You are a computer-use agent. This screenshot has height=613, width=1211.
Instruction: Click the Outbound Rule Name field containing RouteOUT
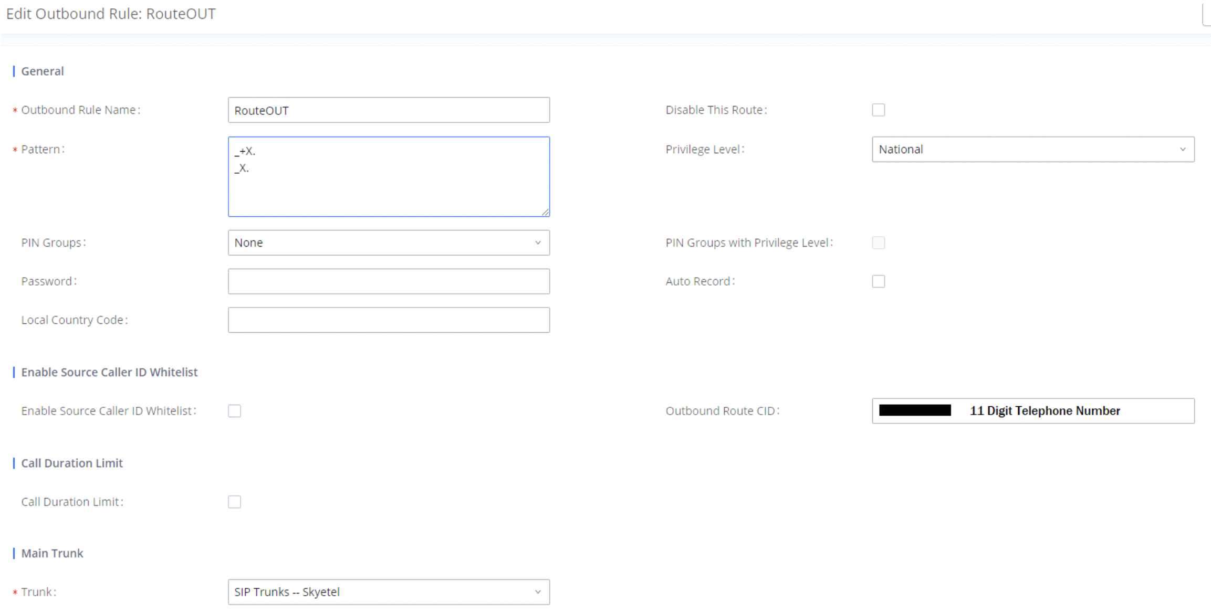389,110
